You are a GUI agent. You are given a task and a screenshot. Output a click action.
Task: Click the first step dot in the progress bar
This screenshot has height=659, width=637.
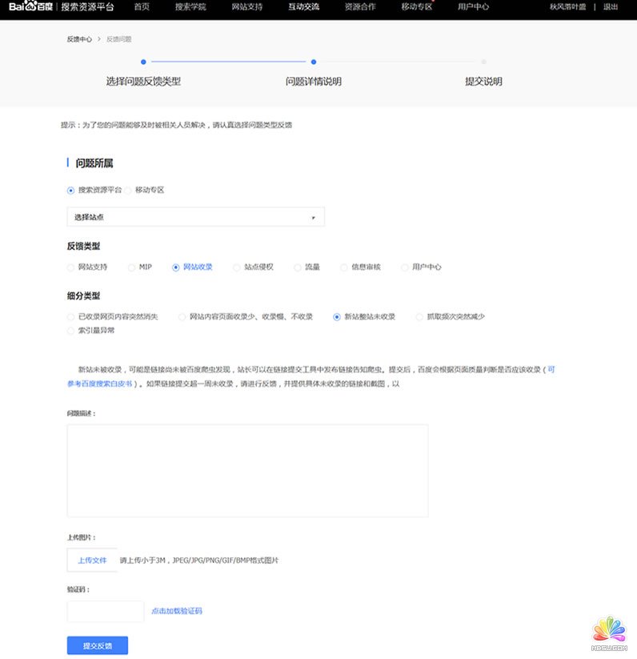click(x=143, y=61)
